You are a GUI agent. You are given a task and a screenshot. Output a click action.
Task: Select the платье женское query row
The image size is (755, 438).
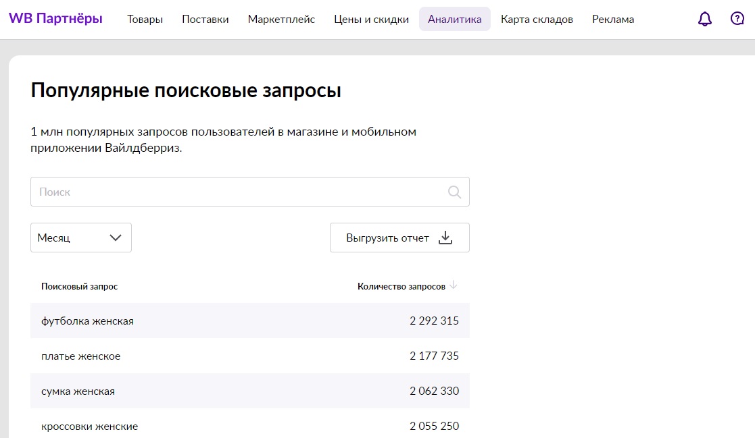click(81, 356)
